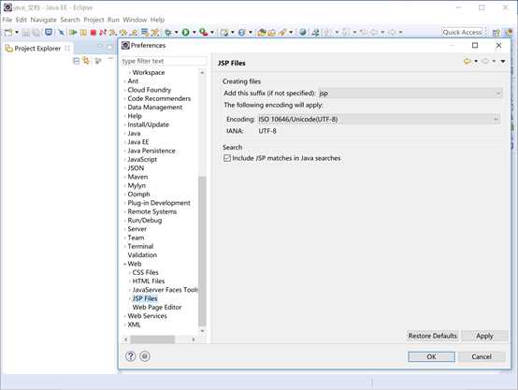
Task: Click the round icon beside the help button
Action: tap(145, 356)
